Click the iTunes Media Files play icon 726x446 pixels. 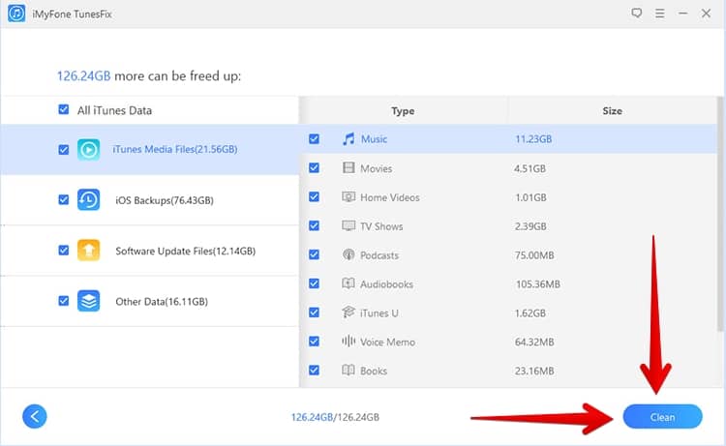(88, 149)
